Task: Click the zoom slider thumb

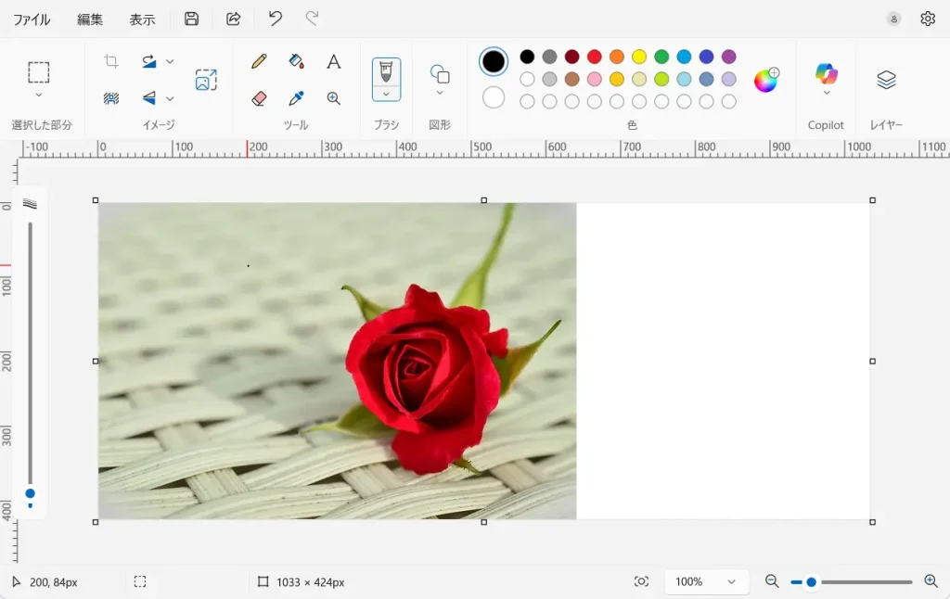Action: point(811,582)
